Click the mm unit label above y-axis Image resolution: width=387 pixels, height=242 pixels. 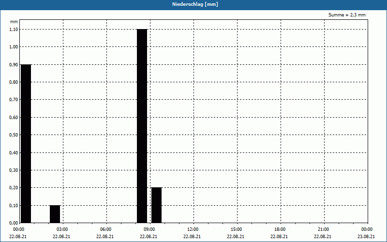(x=14, y=22)
